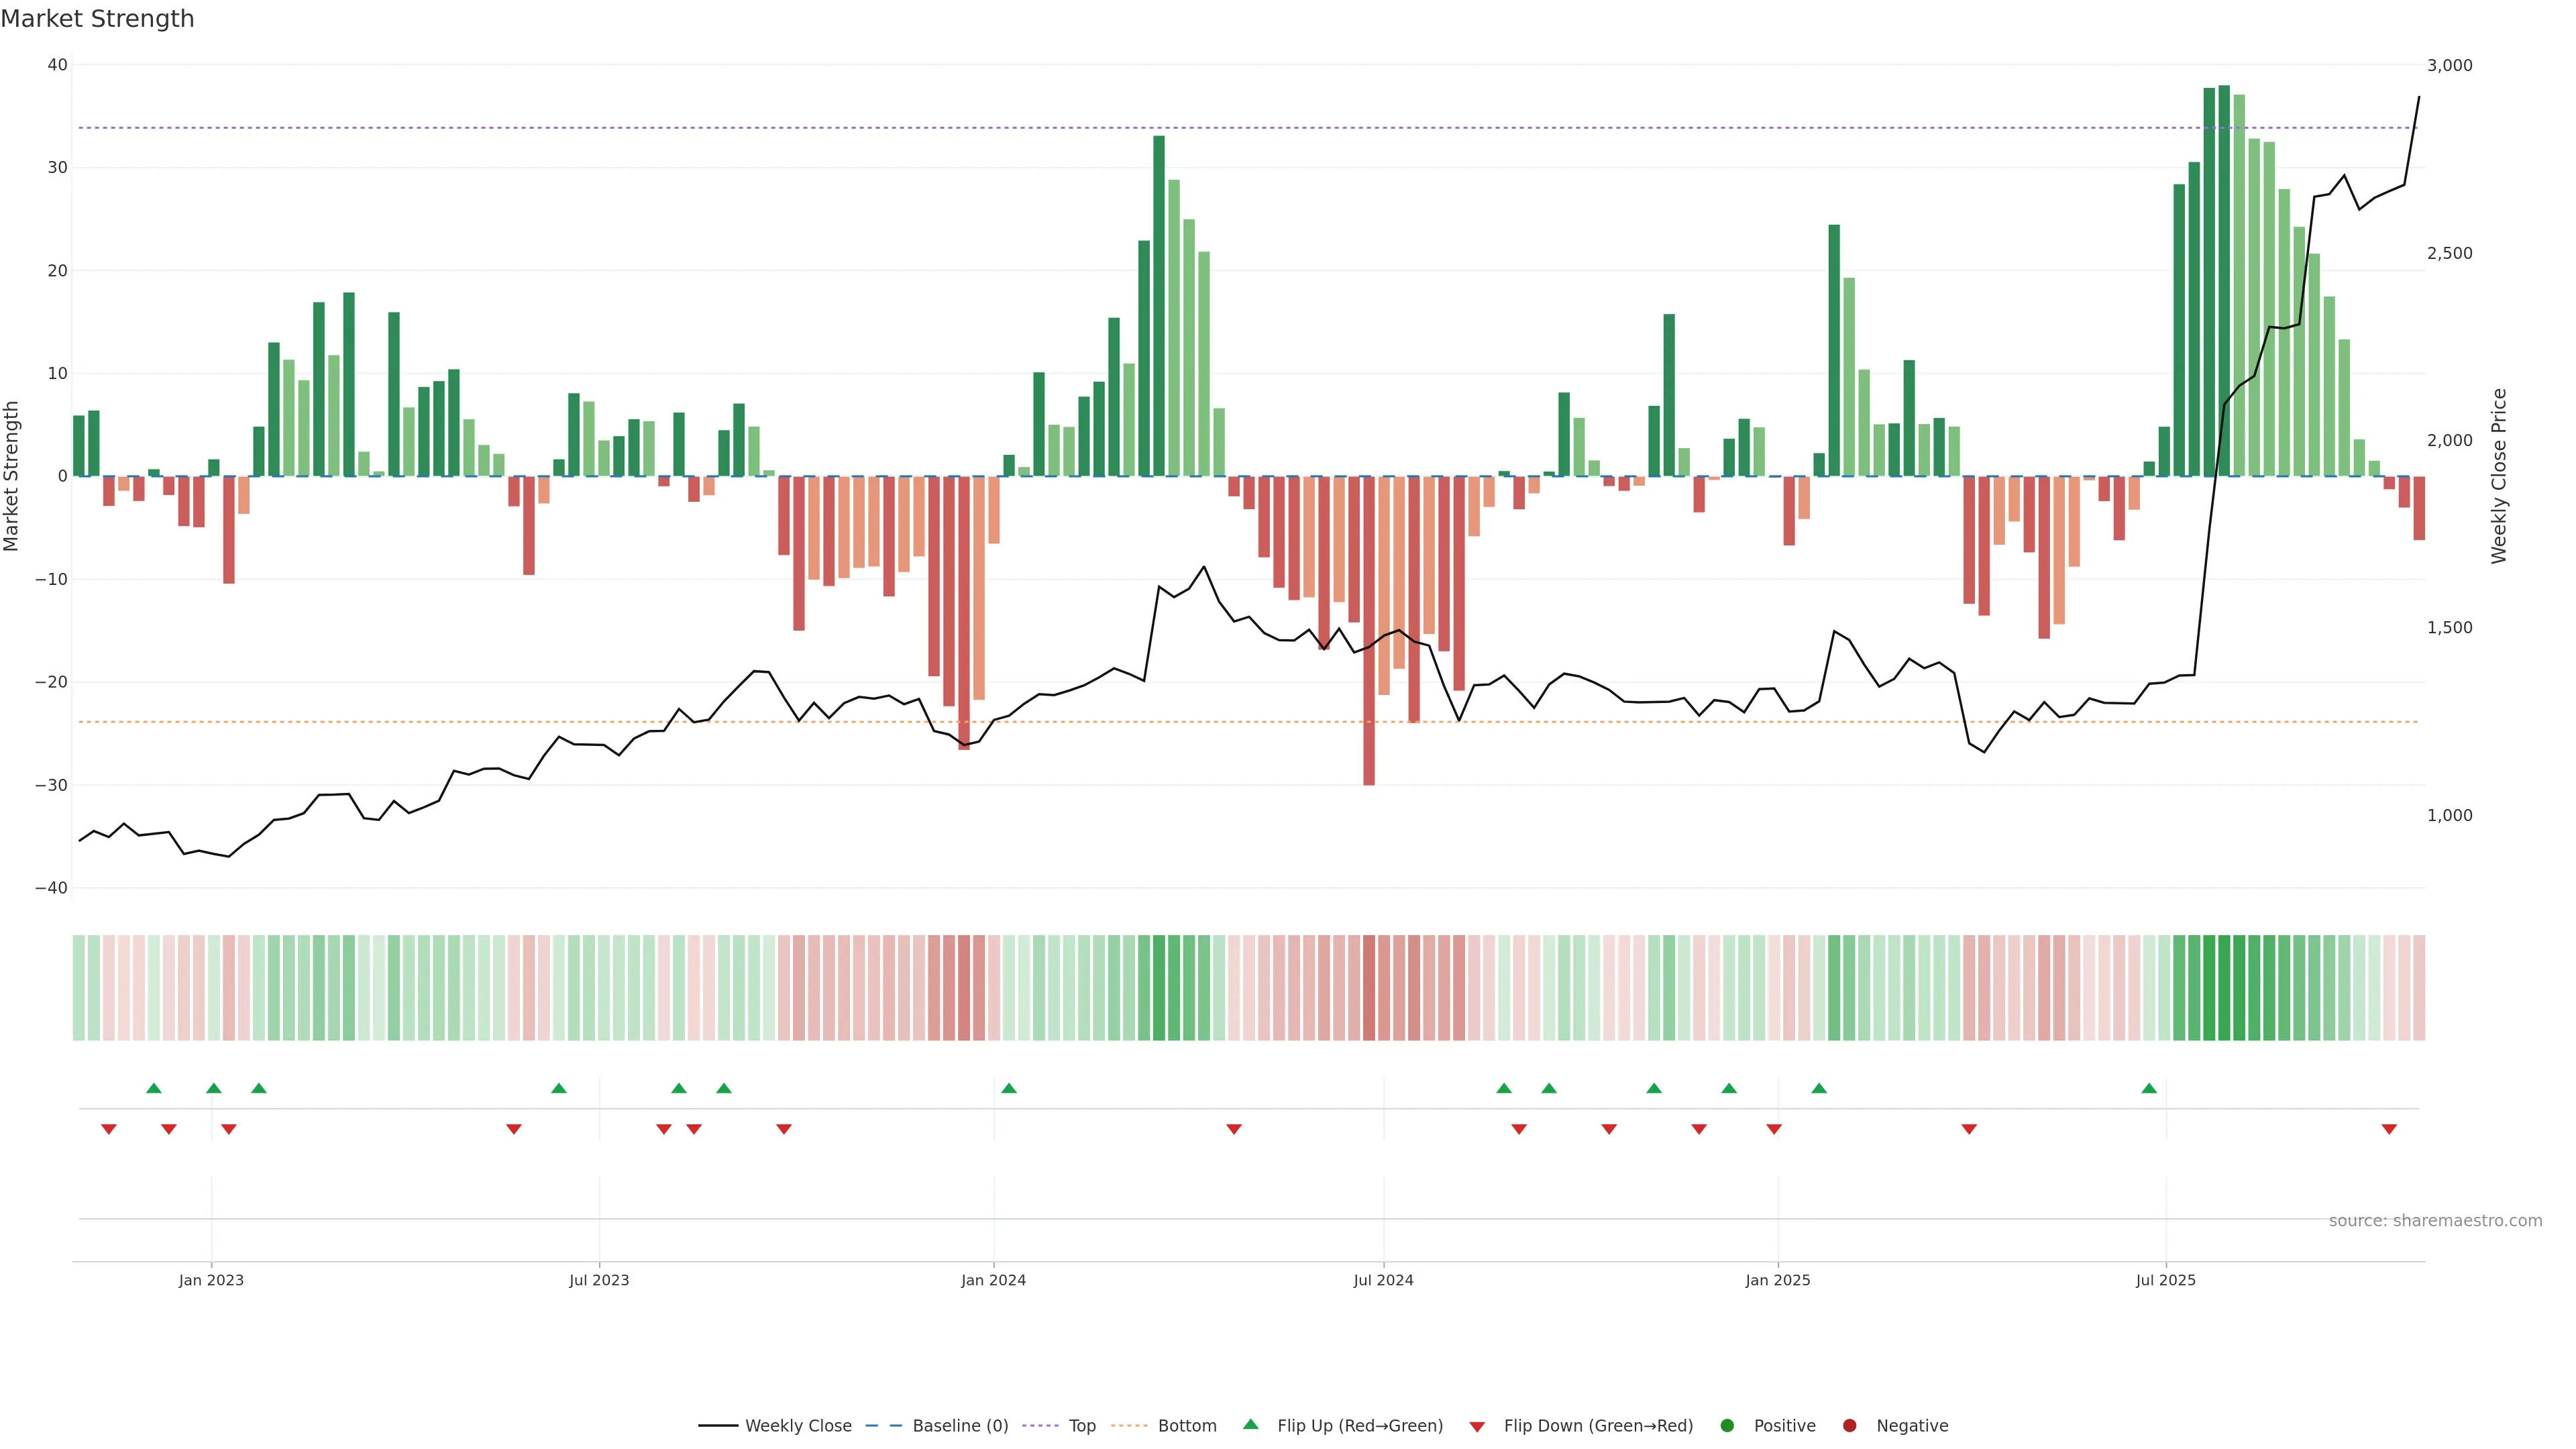Click red Flip Down triangle legend icon
Viewport: 2576px width, 1449px height.
[x=1477, y=1427]
